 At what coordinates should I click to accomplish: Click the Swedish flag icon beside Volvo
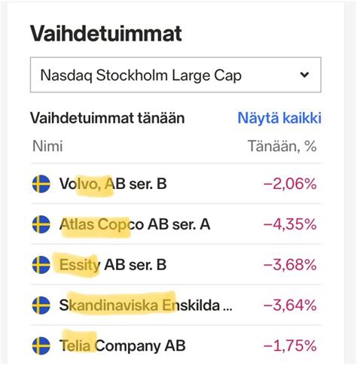pos(41,184)
